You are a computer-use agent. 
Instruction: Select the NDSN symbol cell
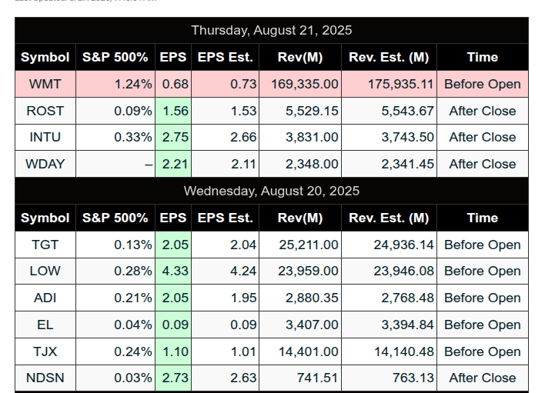[x=45, y=378]
